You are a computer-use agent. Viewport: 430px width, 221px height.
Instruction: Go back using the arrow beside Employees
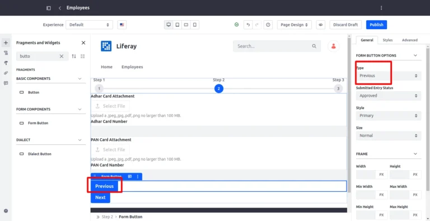tap(60, 8)
